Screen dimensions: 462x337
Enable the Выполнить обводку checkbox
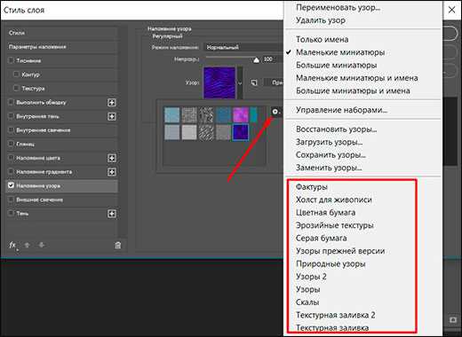pyautogui.click(x=12, y=102)
